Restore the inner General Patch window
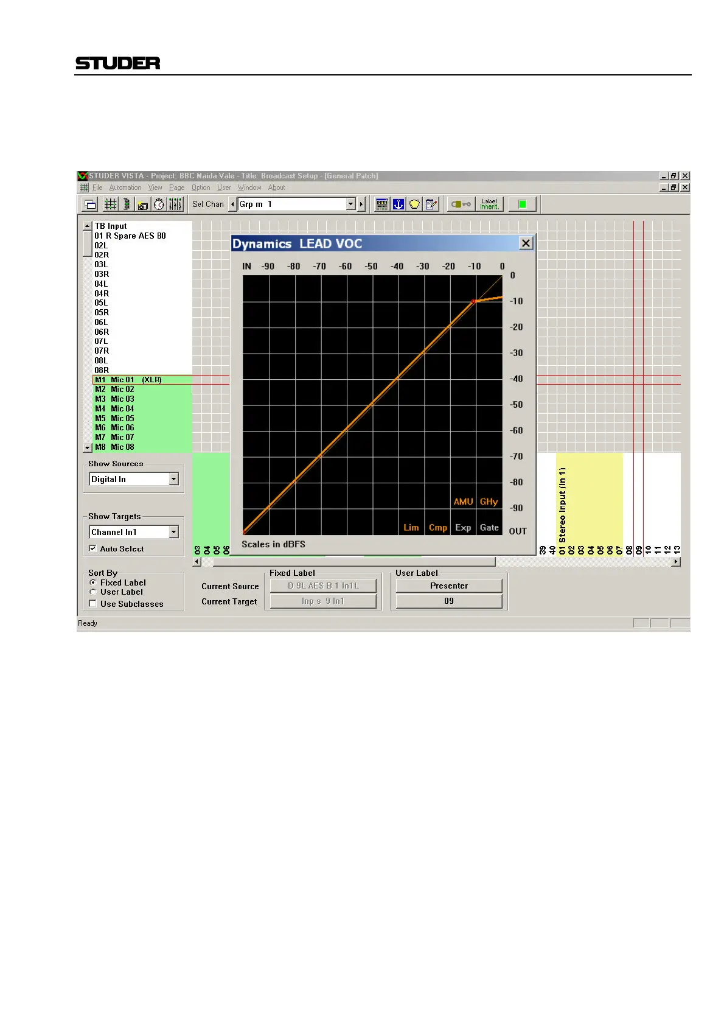The width and height of the screenshot is (724, 1025). (674, 187)
